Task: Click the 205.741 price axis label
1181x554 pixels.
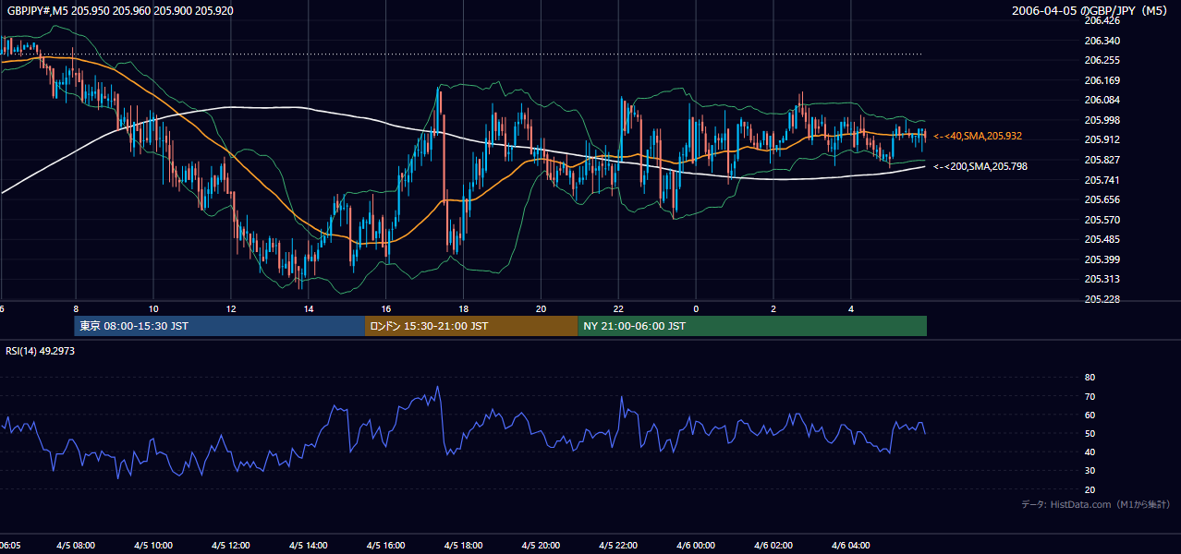Action: coord(1102,180)
